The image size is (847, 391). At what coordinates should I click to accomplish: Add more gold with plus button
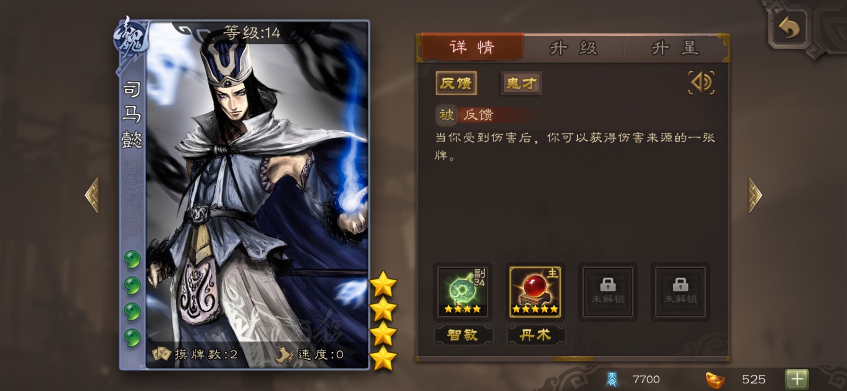click(x=797, y=379)
